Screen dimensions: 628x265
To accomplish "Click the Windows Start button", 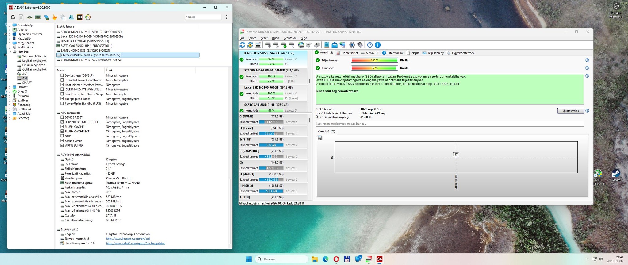I will (249, 259).
